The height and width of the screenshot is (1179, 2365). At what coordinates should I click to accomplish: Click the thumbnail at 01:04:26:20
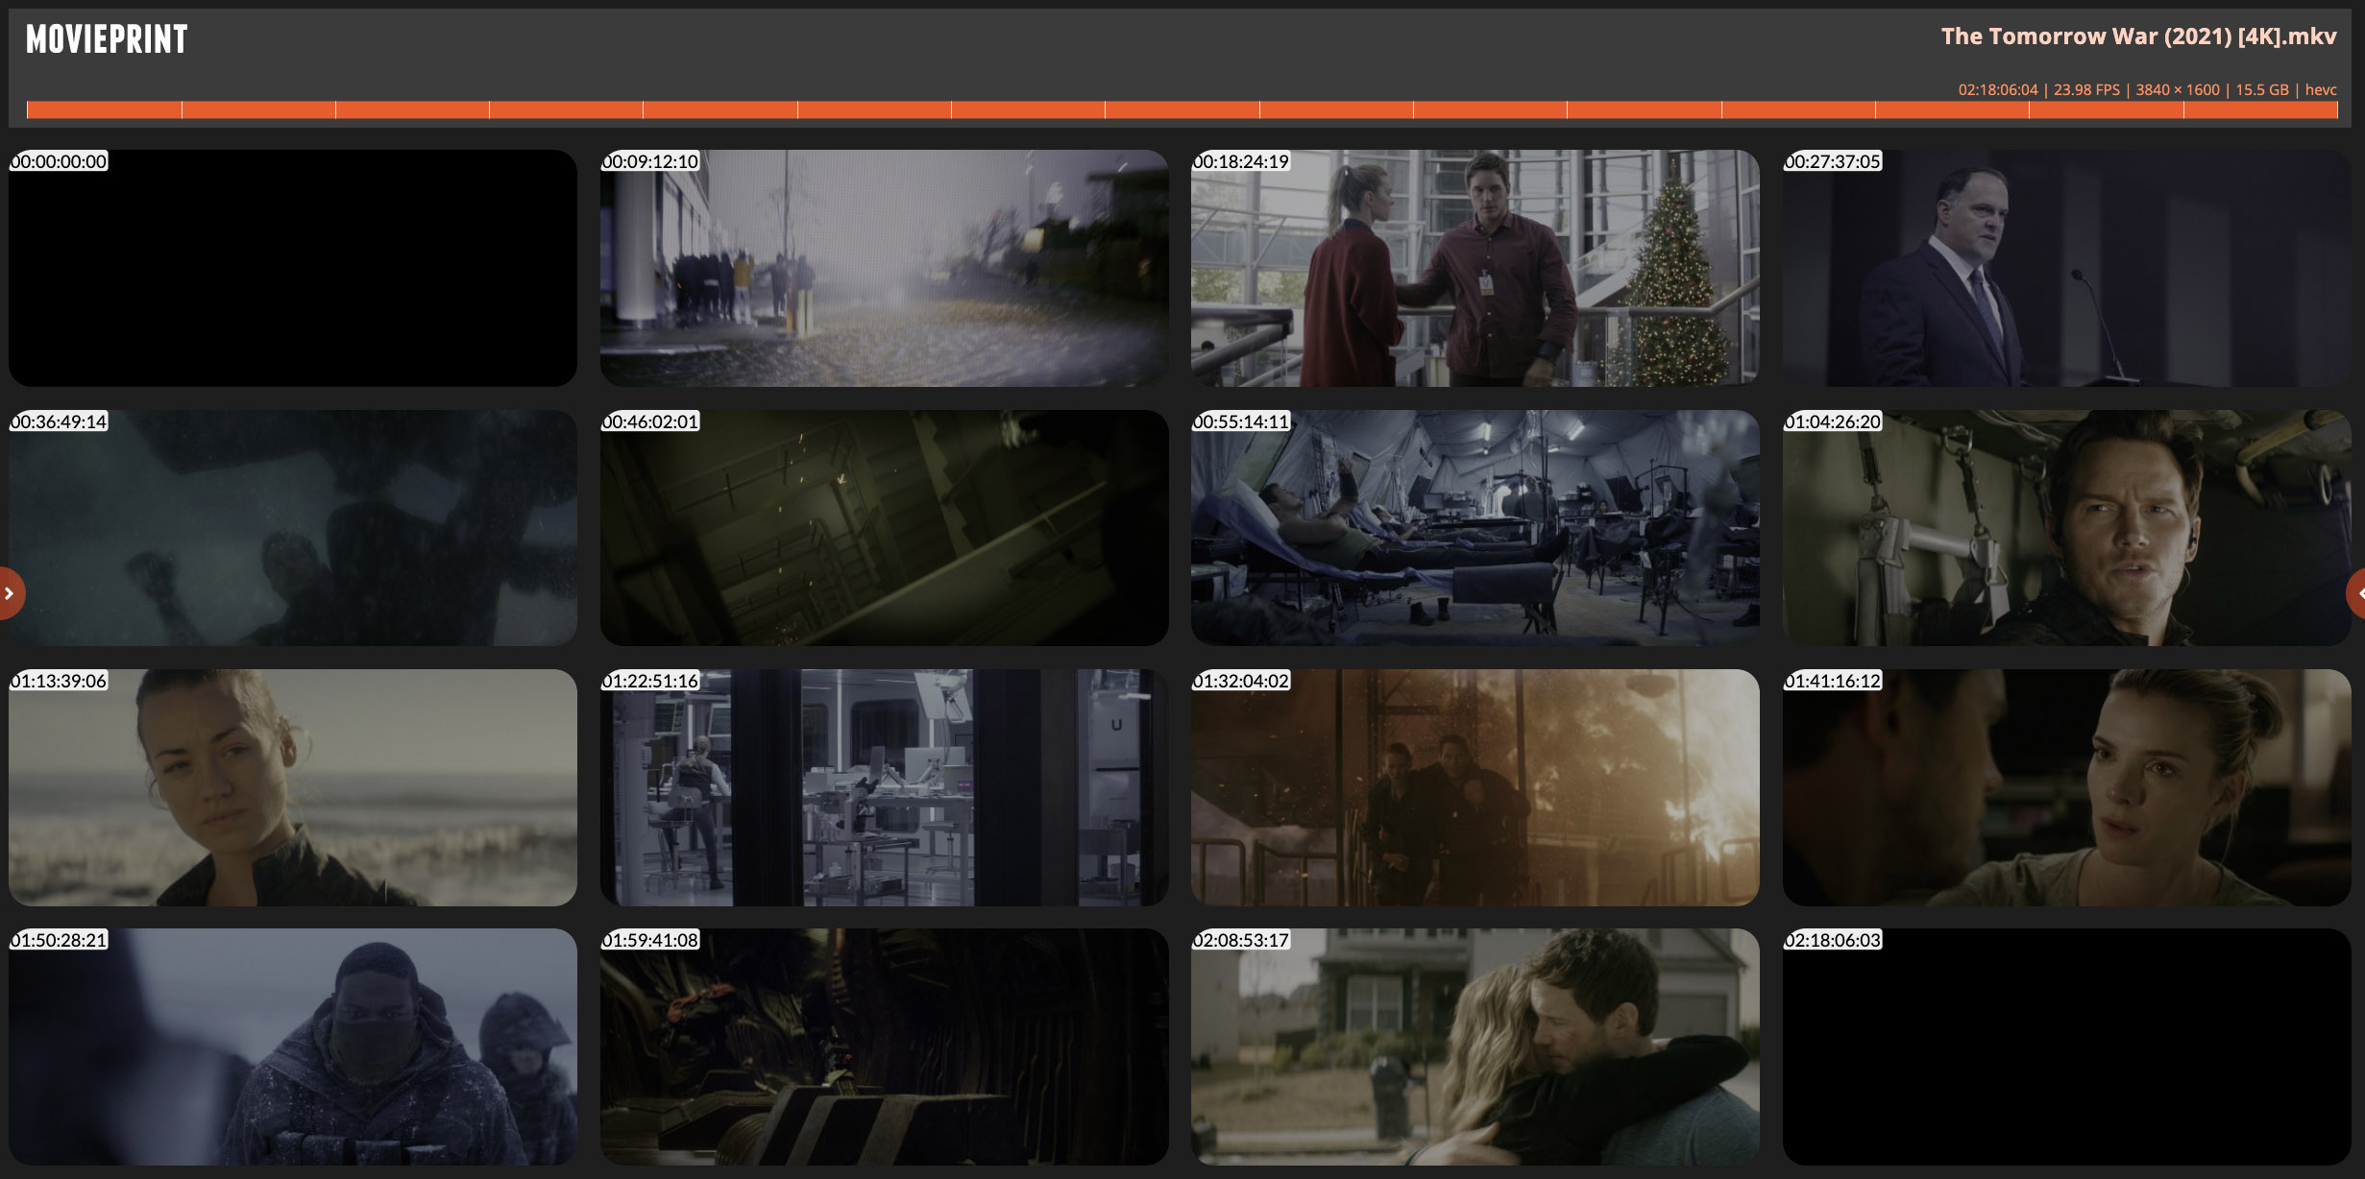pos(2066,528)
